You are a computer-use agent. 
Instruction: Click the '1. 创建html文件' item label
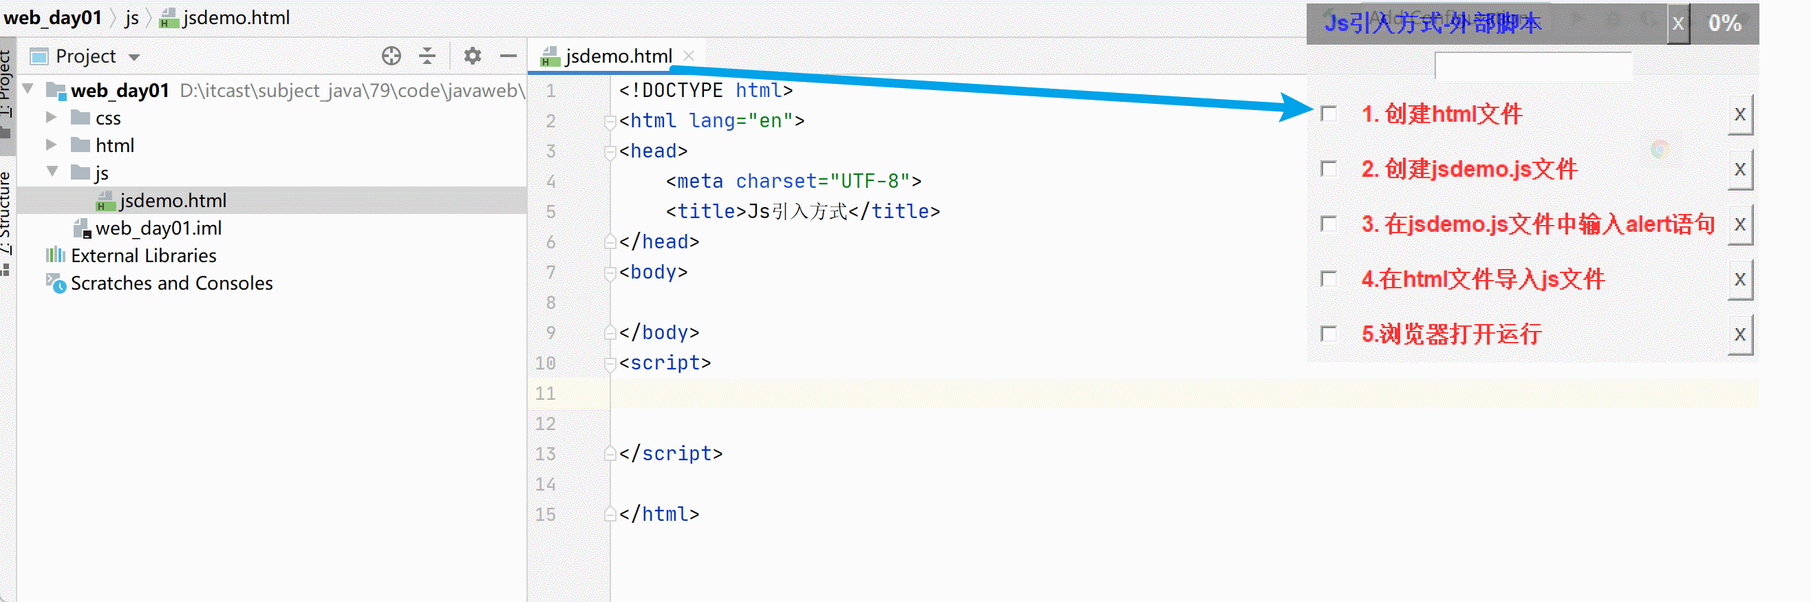[1442, 114]
